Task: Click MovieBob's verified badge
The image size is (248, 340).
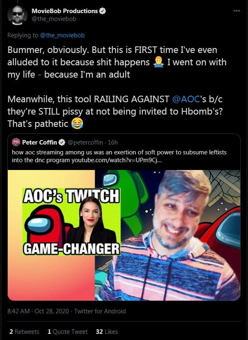Action: [103, 11]
